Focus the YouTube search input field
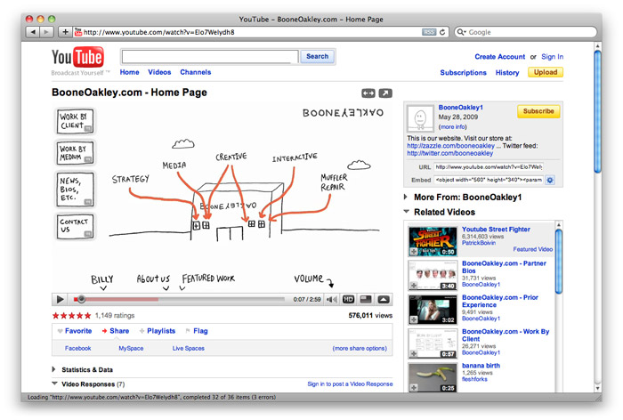Viewport: 623px width, 420px height. point(210,56)
